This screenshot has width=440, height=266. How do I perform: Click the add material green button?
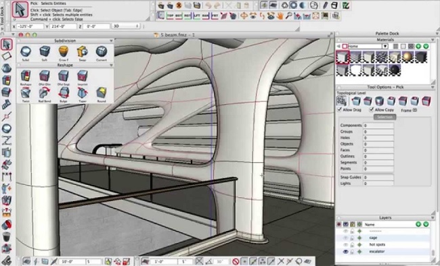[x=418, y=46]
